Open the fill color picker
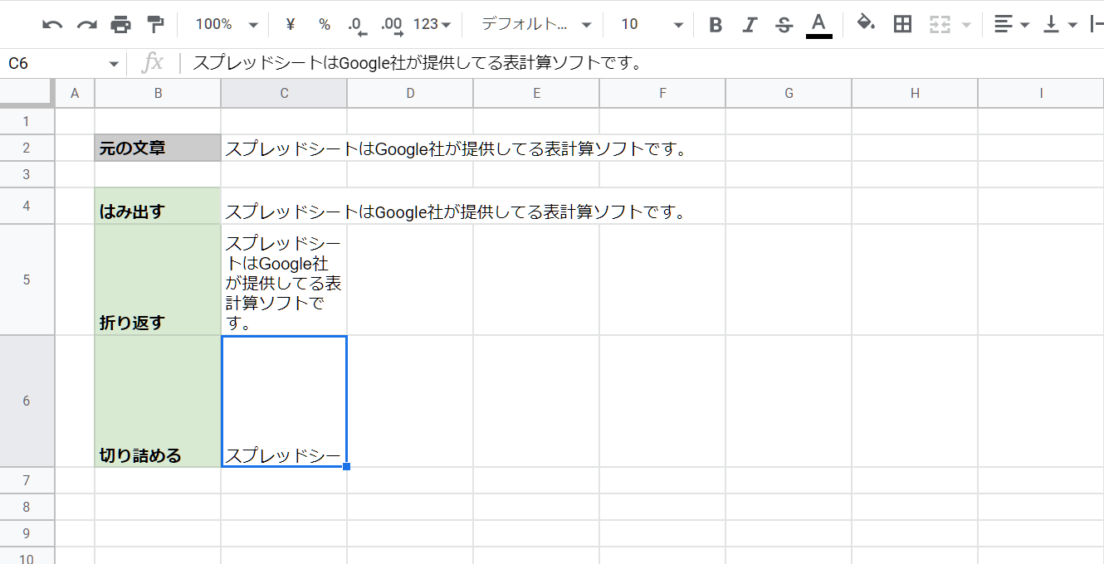Viewport: 1104px width, 564px height. point(866,25)
